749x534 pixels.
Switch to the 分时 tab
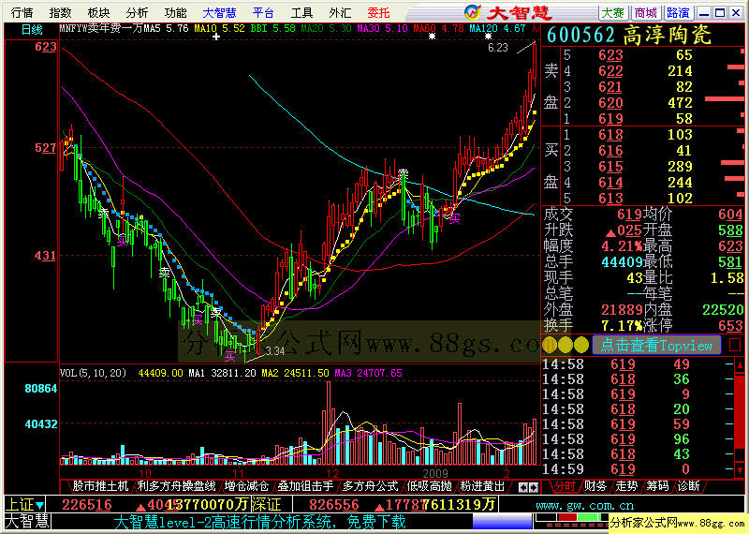(x=564, y=486)
